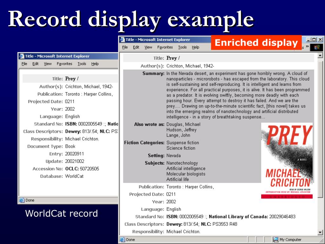Open Help menu in WorldCat record window
The width and height of the screenshot is (325, 244).
[95, 64]
